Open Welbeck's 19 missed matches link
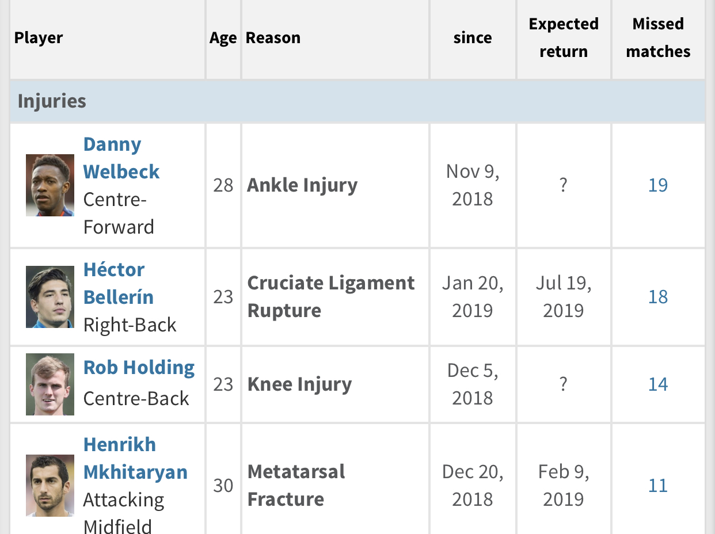This screenshot has height=534, width=715. coord(657,185)
